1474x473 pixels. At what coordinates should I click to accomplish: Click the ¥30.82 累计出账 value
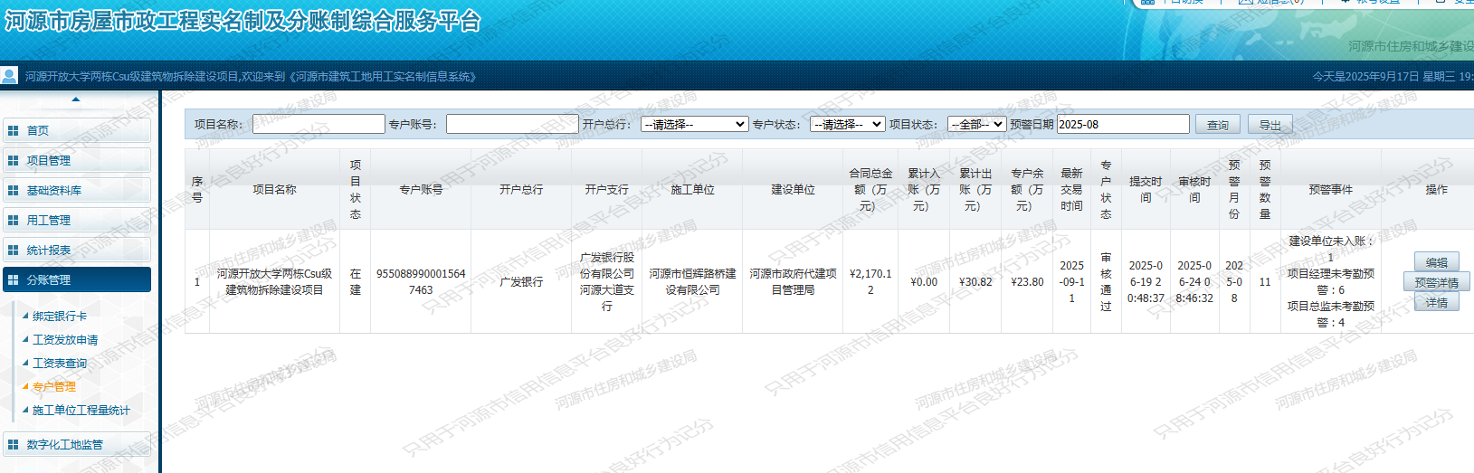click(x=975, y=282)
